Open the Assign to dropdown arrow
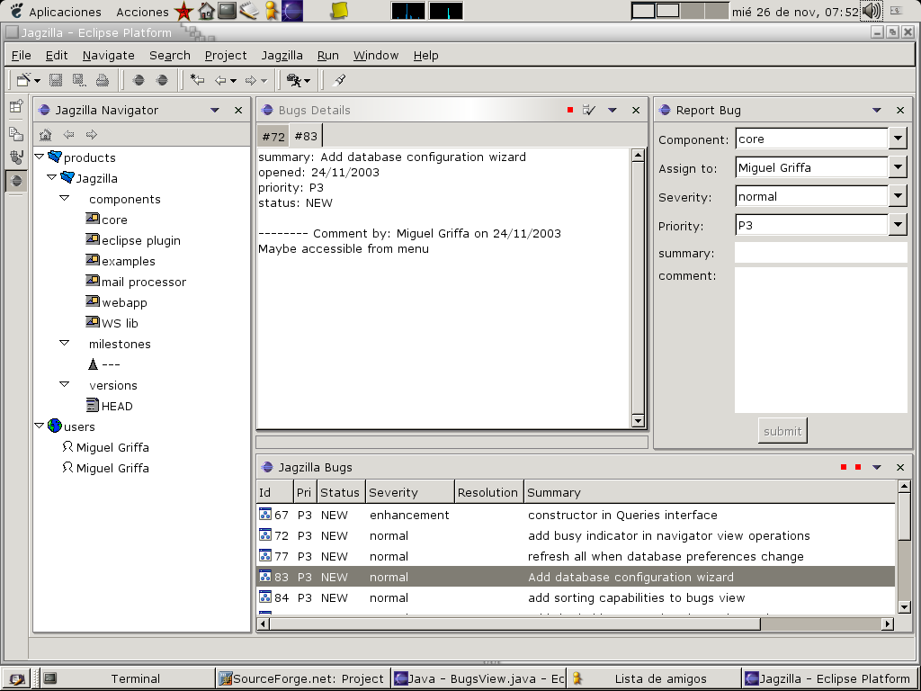The image size is (921, 691). (898, 167)
